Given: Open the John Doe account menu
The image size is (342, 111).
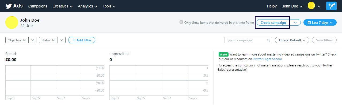Looking at the screenshot, I should pyautogui.click(x=292, y=6).
